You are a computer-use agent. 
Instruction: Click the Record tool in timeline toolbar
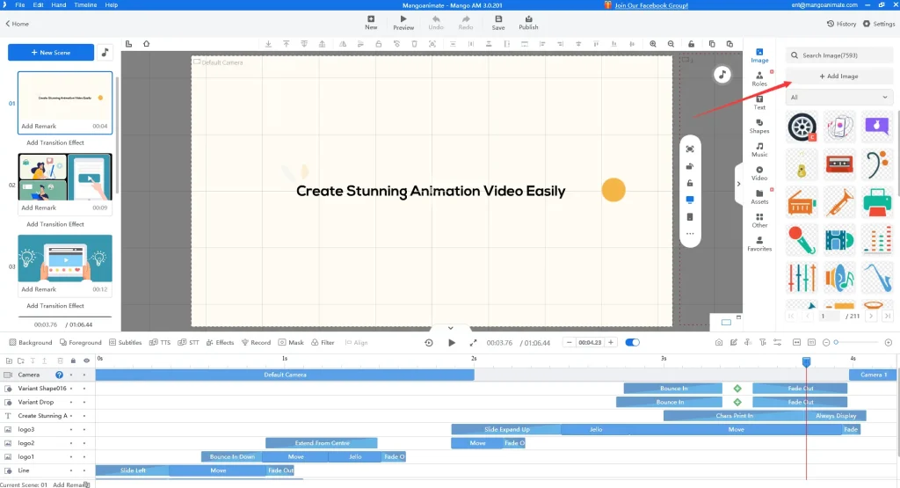[x=256, y=342]
